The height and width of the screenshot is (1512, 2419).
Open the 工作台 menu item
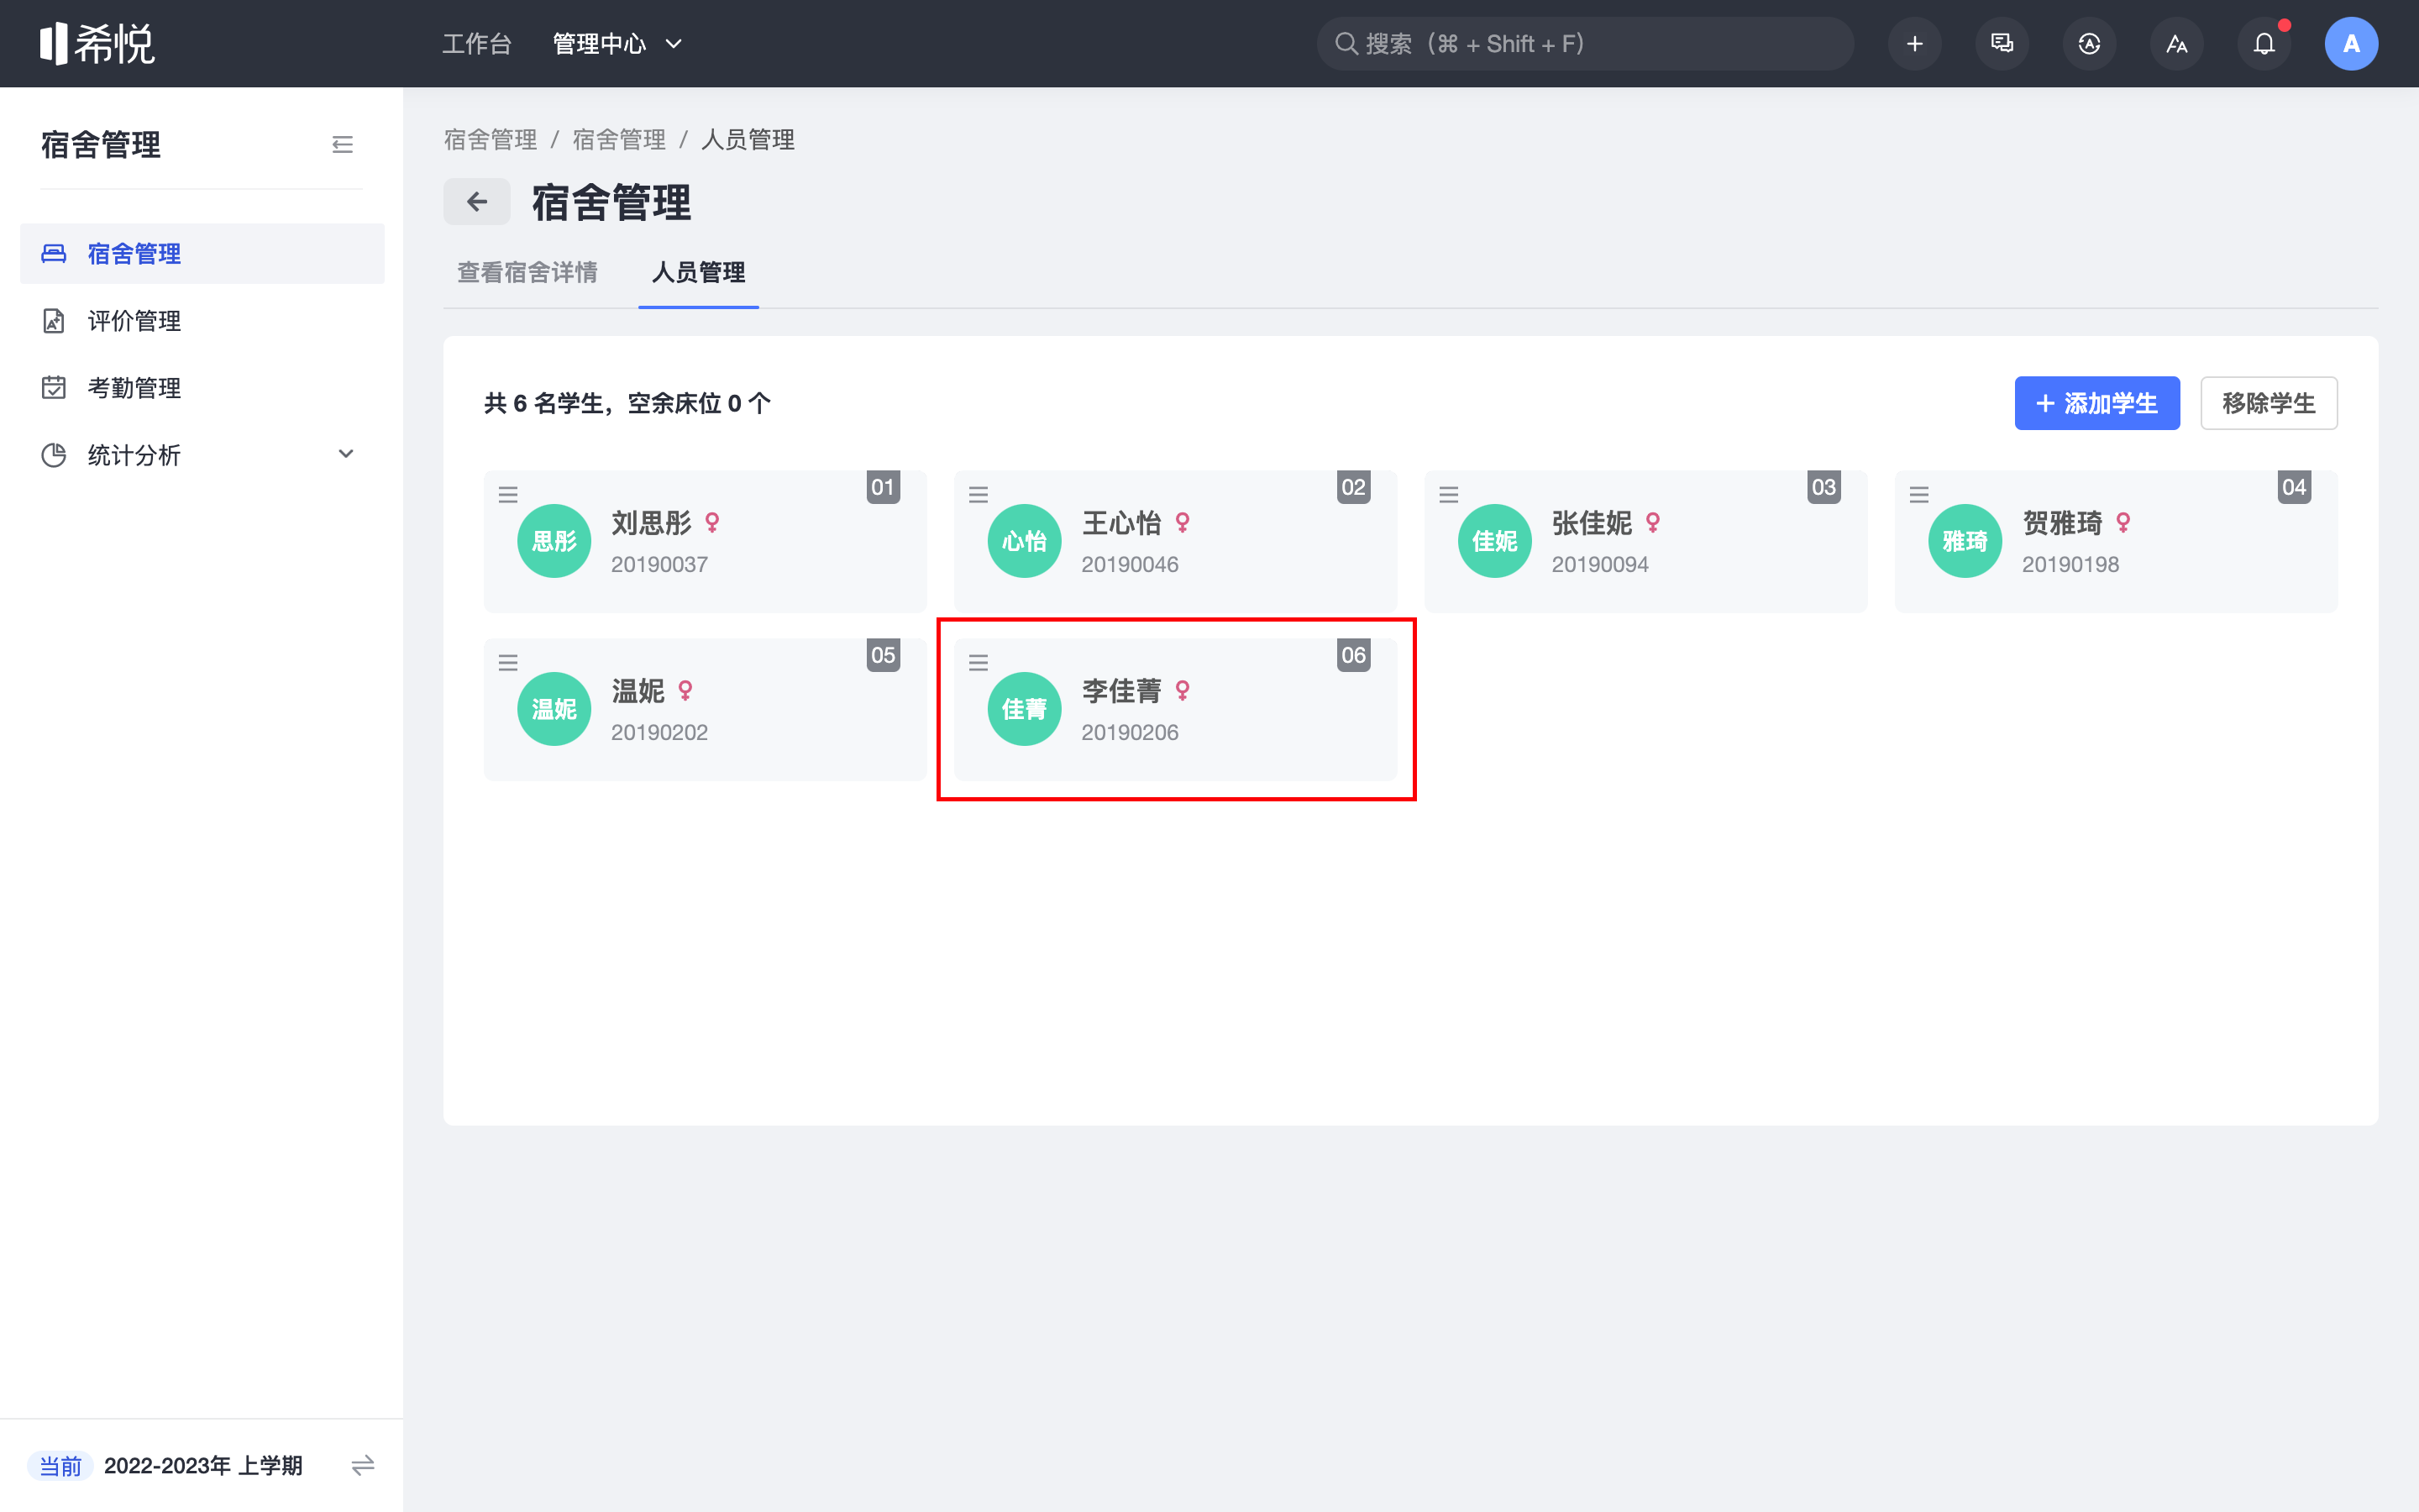477,44
